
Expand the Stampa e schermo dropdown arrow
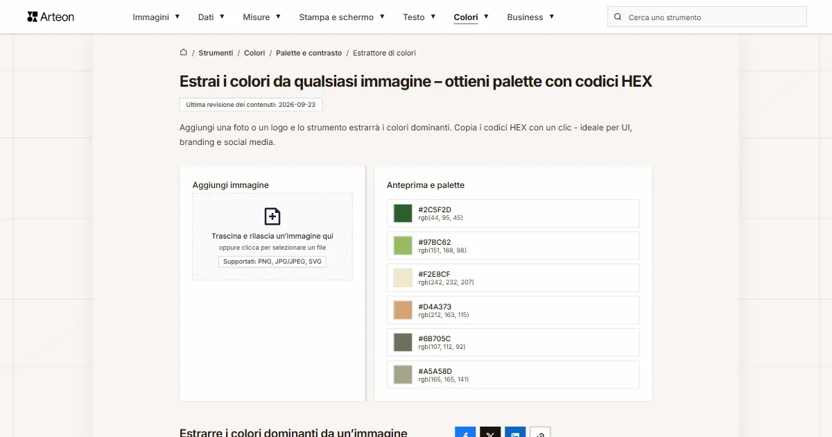click(x=382, y=17)
